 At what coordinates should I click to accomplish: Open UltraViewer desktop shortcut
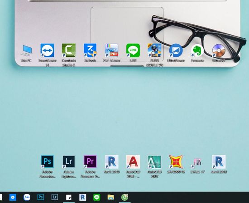pyautogui.click(x=176, y=51)
